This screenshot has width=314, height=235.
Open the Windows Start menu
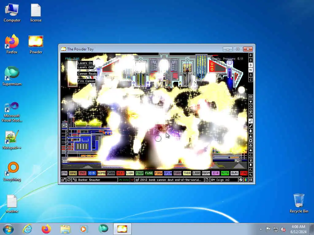point(8,229)
